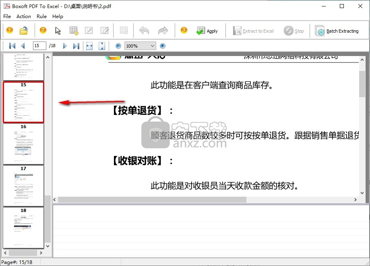Click thumbnail panel scroll down arrow
The image size is (370, 266).
(48, 246)
